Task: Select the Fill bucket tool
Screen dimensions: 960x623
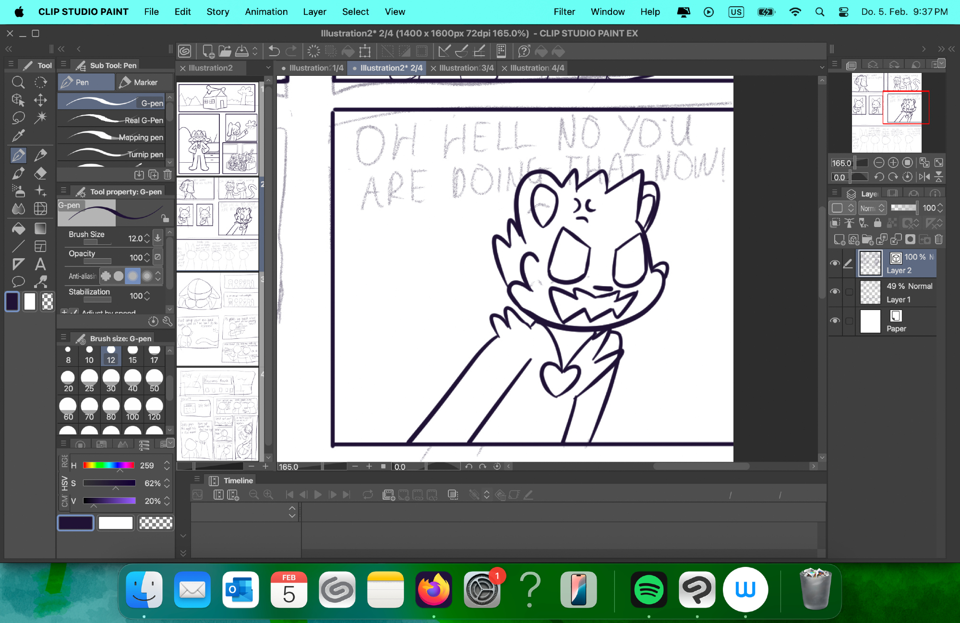Action: [x=18, y=229]
